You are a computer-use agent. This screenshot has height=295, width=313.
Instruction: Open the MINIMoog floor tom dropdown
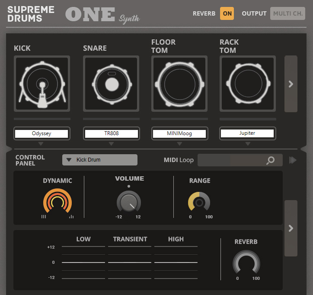179,133
